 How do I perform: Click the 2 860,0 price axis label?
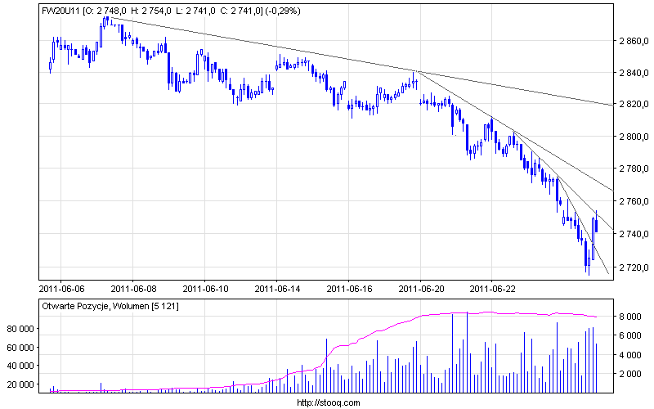[x=634, y=41]
